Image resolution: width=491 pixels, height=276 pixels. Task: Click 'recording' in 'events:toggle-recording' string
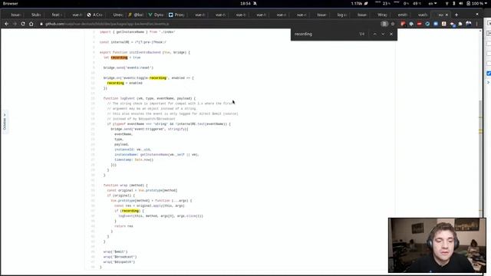[x=158, y=78]
